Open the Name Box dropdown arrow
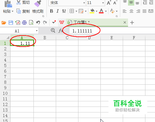 point(37,31)
